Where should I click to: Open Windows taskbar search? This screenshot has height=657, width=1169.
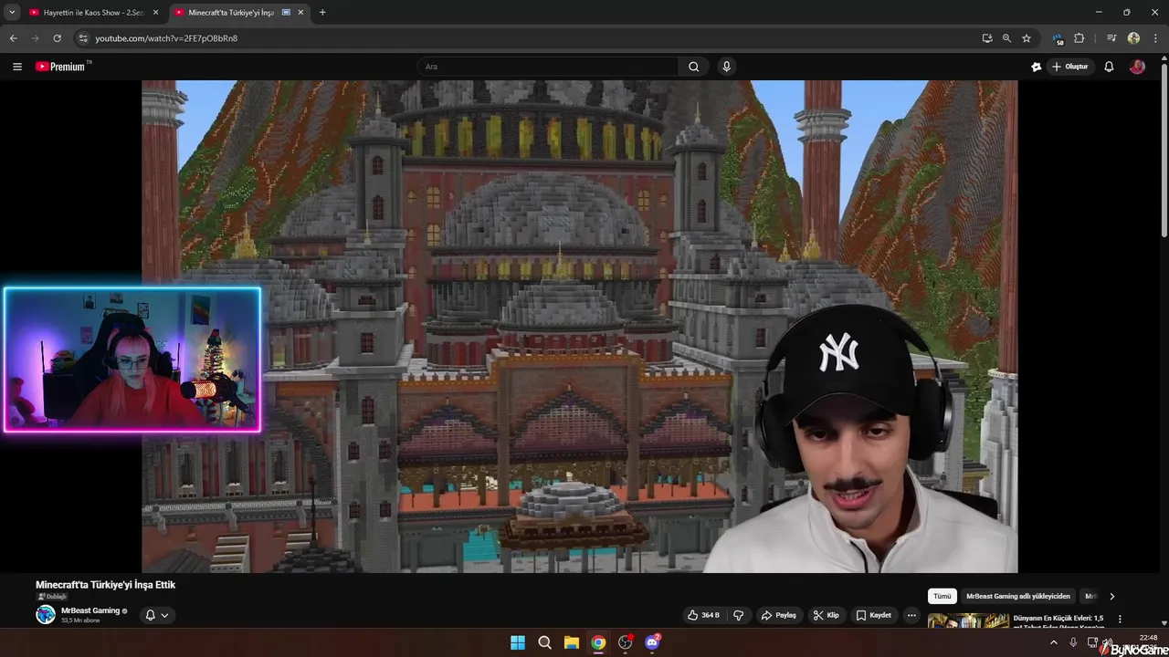tap(544, 642)
